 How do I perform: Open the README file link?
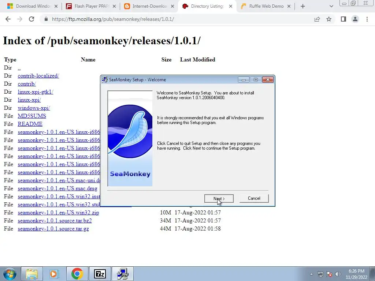tap(30, 124)
